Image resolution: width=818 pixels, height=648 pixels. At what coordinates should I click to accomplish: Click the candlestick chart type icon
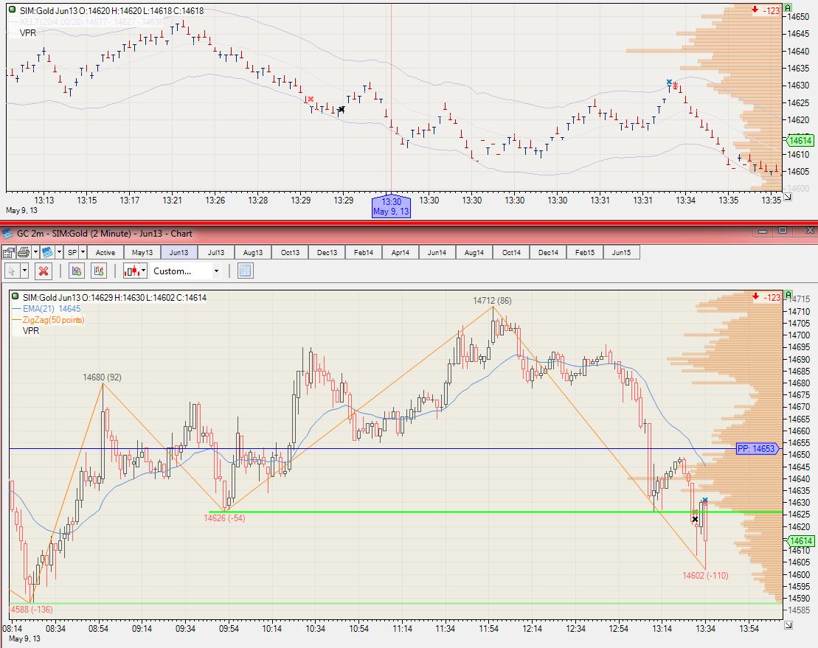pos(132,271)
